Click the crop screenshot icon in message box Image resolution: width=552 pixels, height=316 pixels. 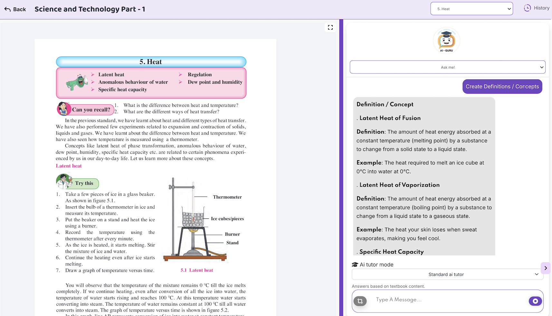[x=360, y=301]
